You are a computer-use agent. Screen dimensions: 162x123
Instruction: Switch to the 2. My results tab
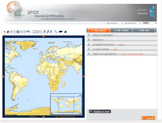121,30
